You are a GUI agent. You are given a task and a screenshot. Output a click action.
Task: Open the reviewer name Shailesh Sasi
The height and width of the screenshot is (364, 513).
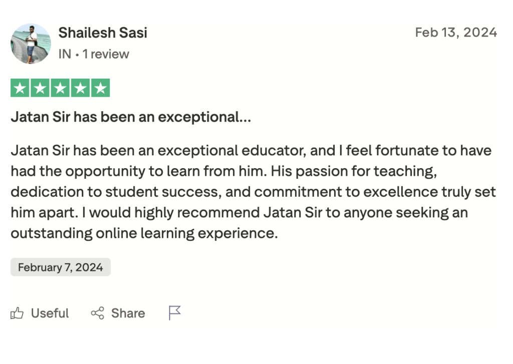tap(103, 33)
